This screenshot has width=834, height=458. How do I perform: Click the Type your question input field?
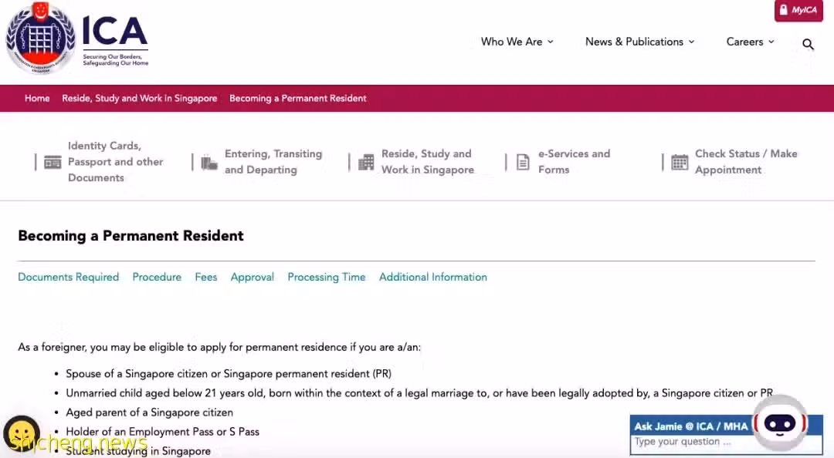pyautogui.click(x=691, y=442)
